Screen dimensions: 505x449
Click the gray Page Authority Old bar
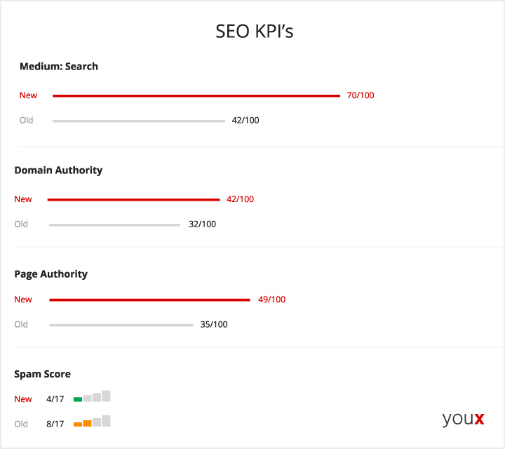coord(121,325)
